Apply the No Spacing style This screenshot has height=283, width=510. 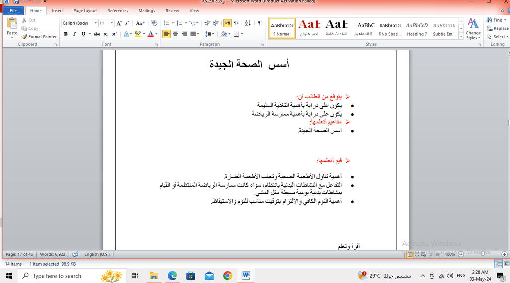(x=390, y=28)
